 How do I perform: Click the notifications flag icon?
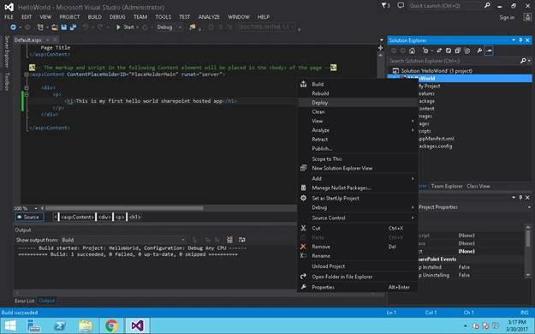pos(385,6)
